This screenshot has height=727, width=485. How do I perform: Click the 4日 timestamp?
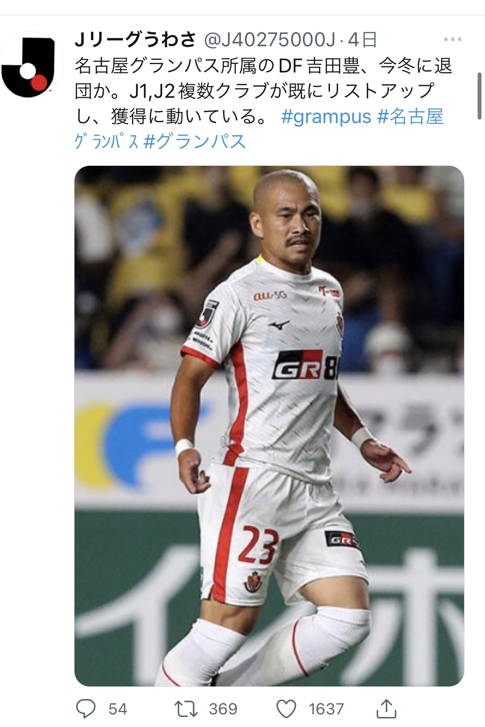363,40
